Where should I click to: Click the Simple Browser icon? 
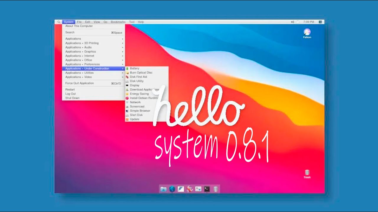(x=127, y=111)
